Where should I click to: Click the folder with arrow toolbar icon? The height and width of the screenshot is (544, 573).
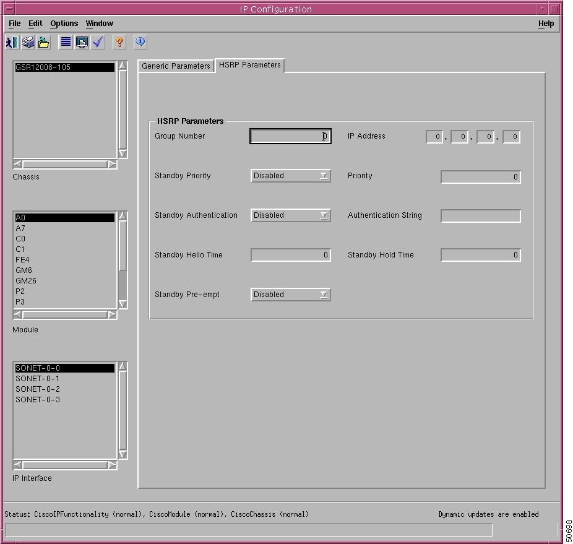pos(43,42)
